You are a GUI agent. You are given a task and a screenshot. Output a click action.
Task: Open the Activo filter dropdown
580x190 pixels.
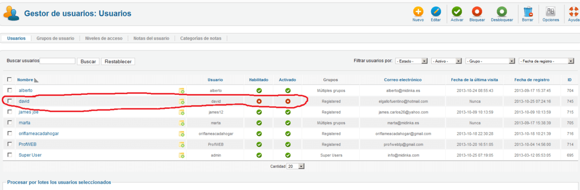click(447, 61)
